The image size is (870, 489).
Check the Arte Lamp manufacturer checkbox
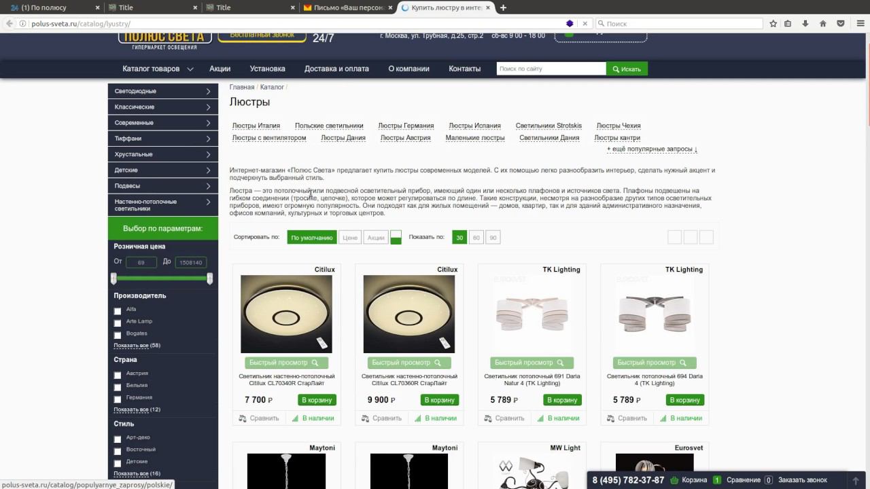[x=118, y=323]
